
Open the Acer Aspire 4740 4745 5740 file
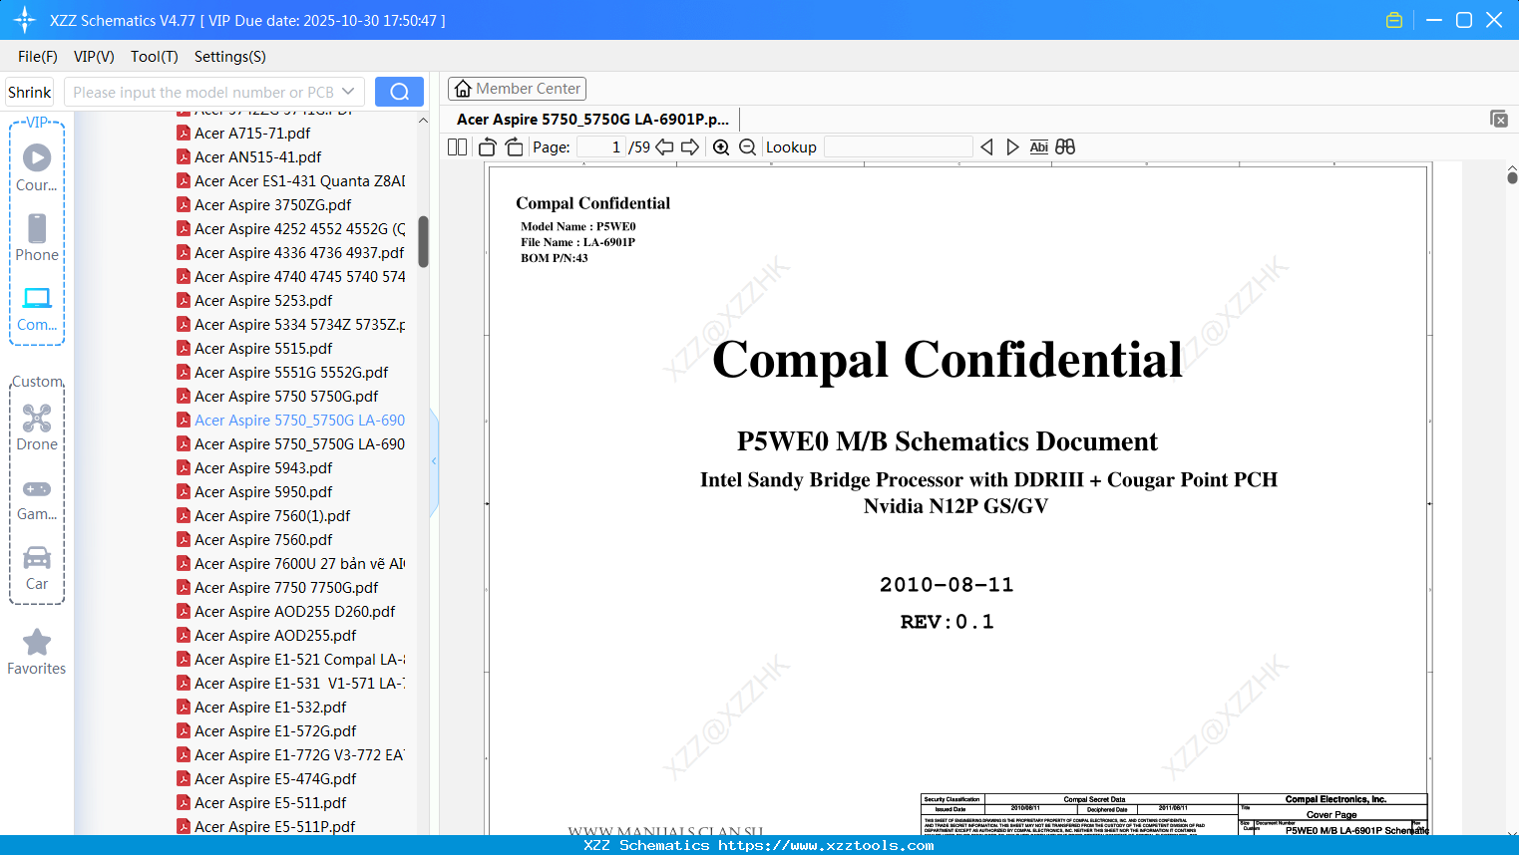(290, 276)
